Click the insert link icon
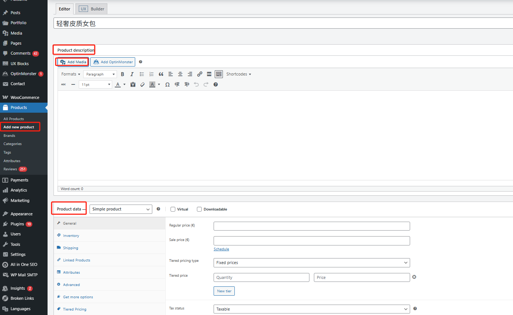The image size is (513, 315). (199, 74)
